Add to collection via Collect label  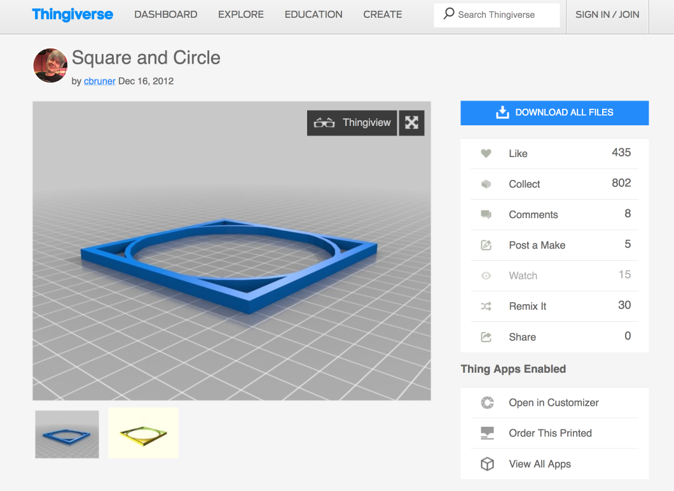tap(525, 184)
